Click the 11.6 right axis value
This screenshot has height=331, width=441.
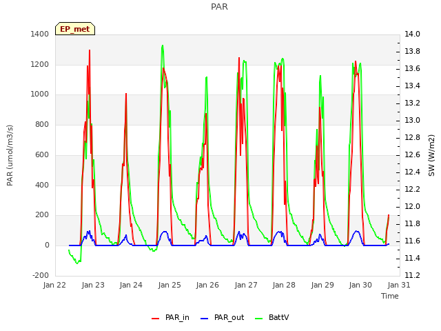click(x=412, y=241)
